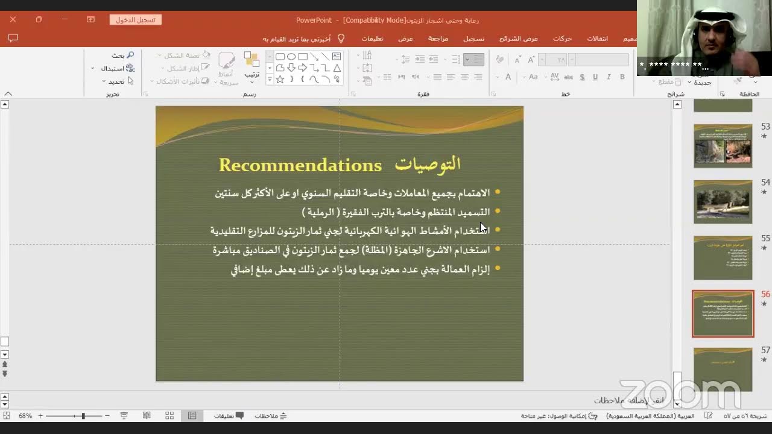
Task: Open Slide Show (عرض الشرائح) tab
Action: point(518,39)
